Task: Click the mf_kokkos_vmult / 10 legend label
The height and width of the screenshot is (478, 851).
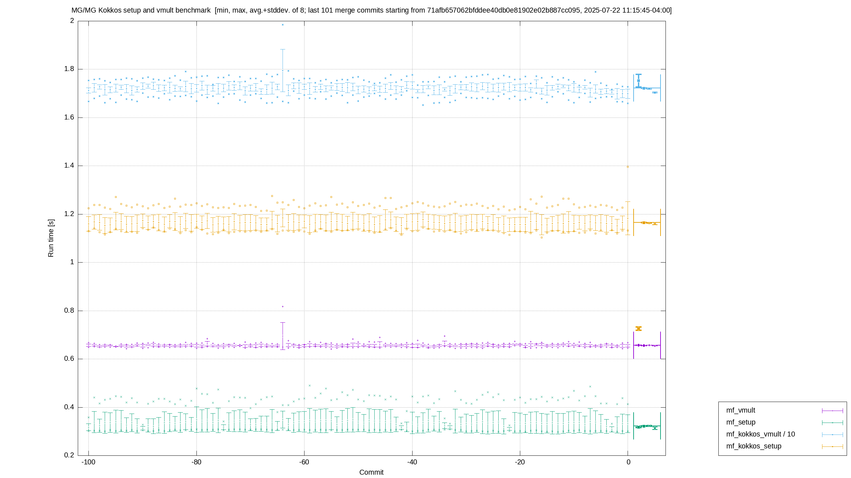Action: coord(761,435)
